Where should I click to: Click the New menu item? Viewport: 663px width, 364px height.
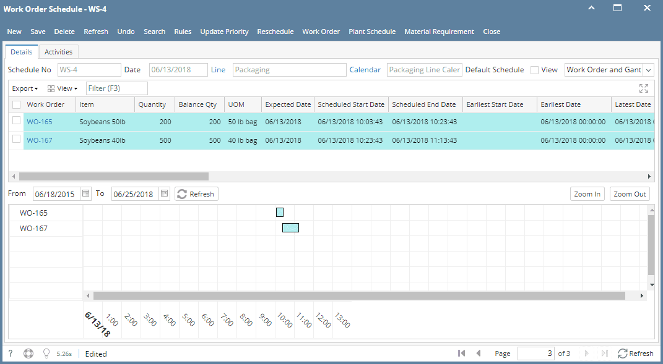pyautogui.click(x=14, y=32)
